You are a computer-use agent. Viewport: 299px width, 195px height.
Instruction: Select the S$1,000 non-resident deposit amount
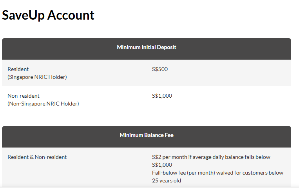[162, 96]
